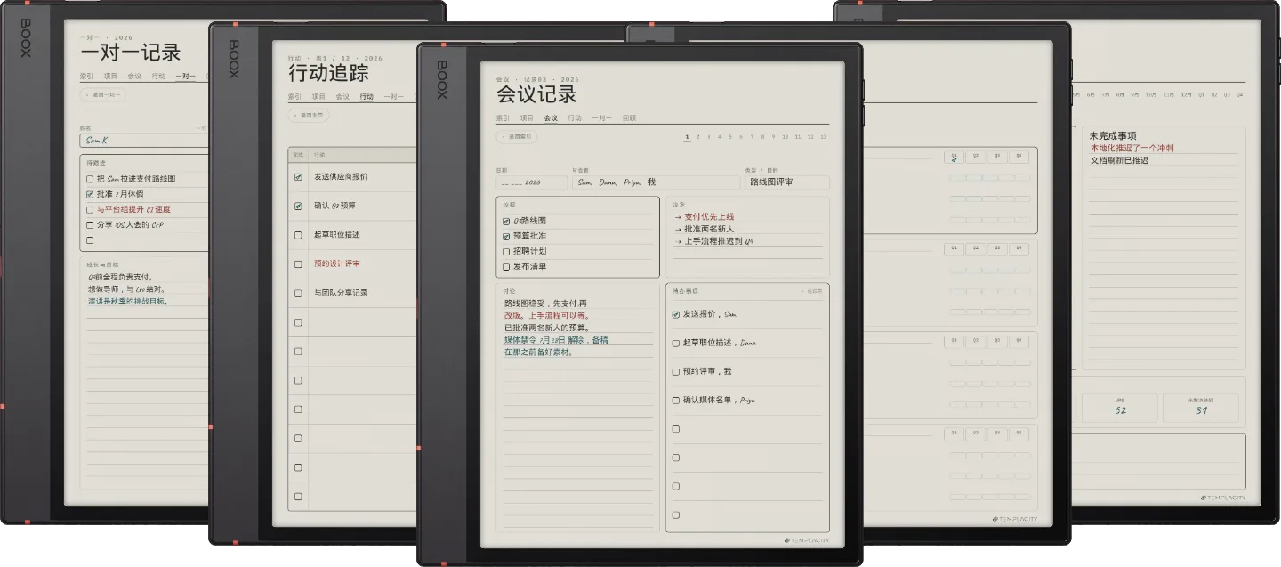
Task: Click the 路线图评审 type field
Action: (x=787, y=182)
